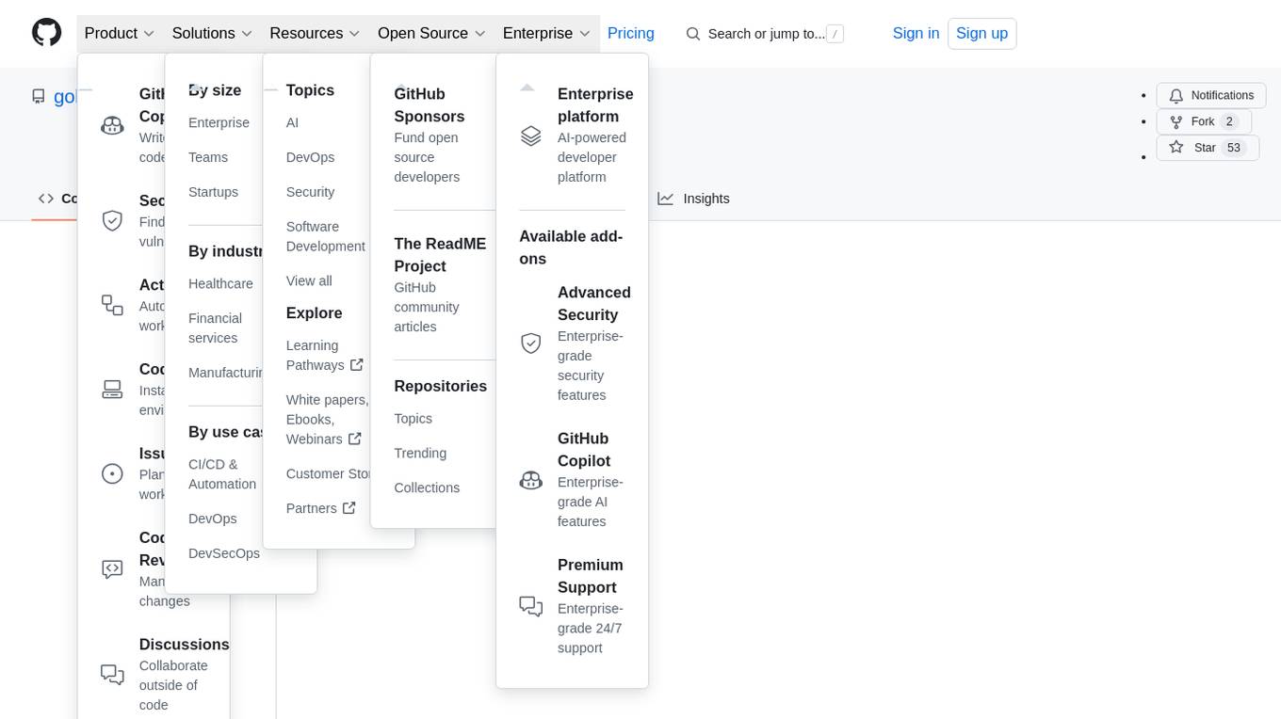1281x719 pixels.
Task: Expand the Solutions menu
Action: point(212,33)
